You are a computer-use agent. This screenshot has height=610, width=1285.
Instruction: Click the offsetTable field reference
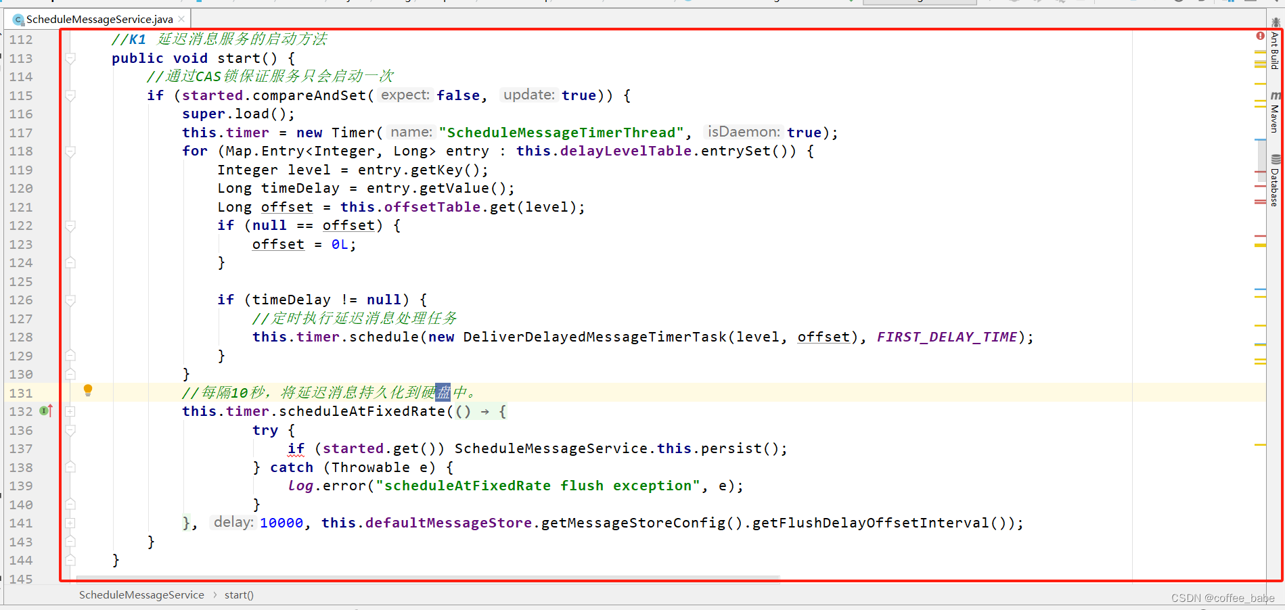pyautogui.click(x=432, y=207)
